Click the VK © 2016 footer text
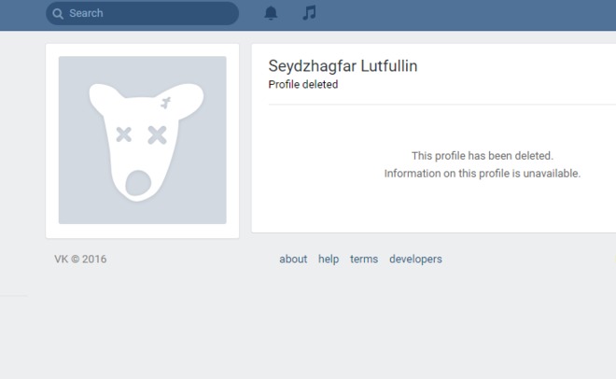 pos(80,260)
